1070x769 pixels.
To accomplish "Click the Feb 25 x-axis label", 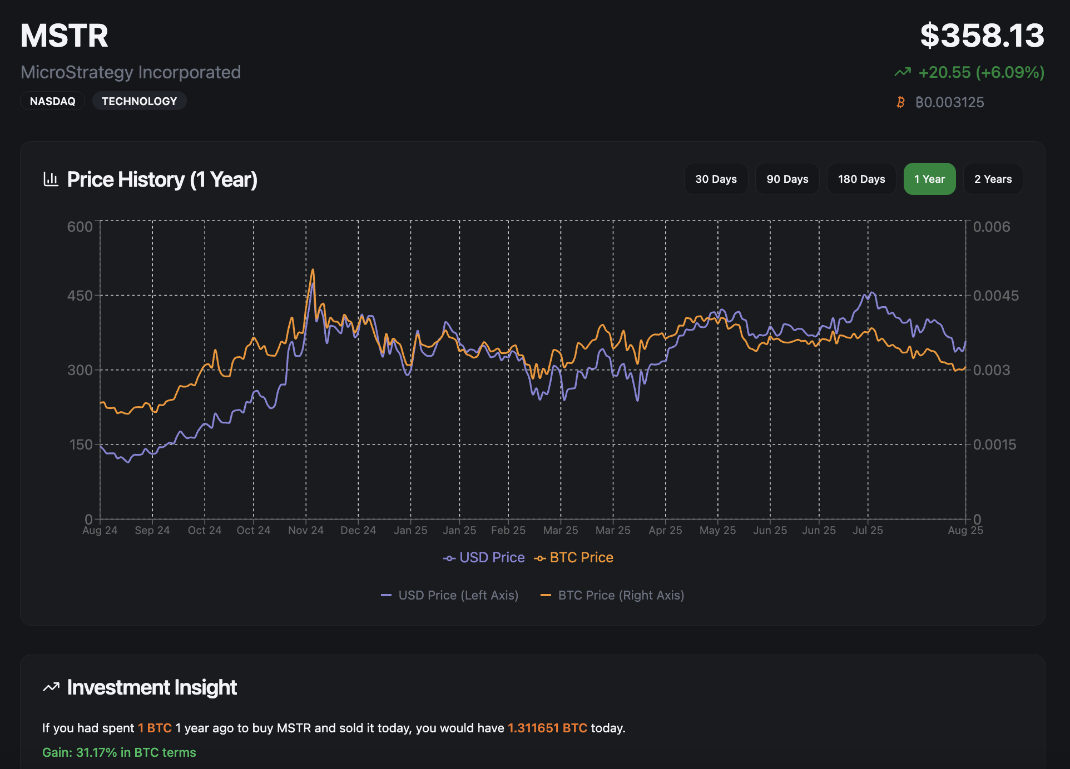I will (x=508, y=530).
